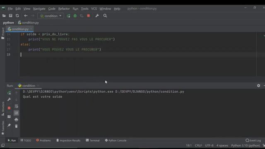Click console input after Quel est votre solde
Screen dimensions: 265x149
click(x=64, y=97)
